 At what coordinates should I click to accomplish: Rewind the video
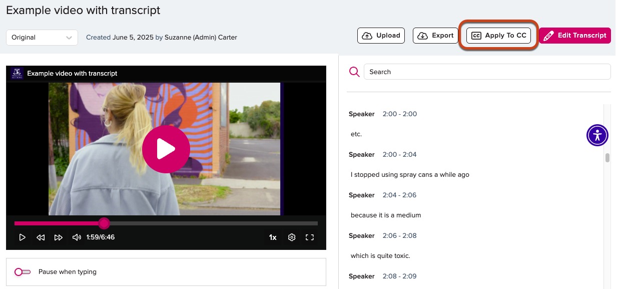click(x=41, y=237)
